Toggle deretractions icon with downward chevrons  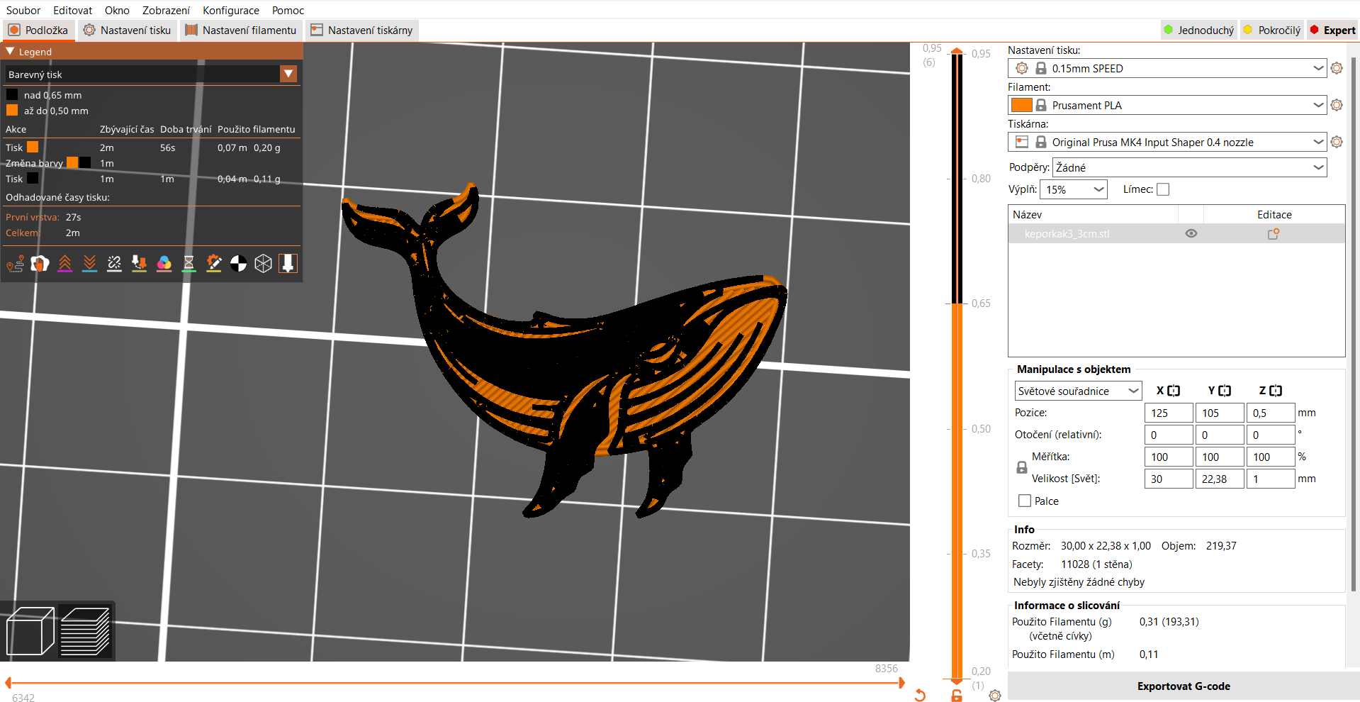coord(89,264)
